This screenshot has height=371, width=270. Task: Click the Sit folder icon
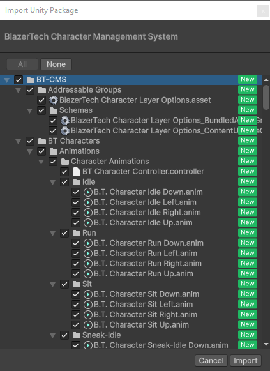pyautogui.click(x=77, y=284)
